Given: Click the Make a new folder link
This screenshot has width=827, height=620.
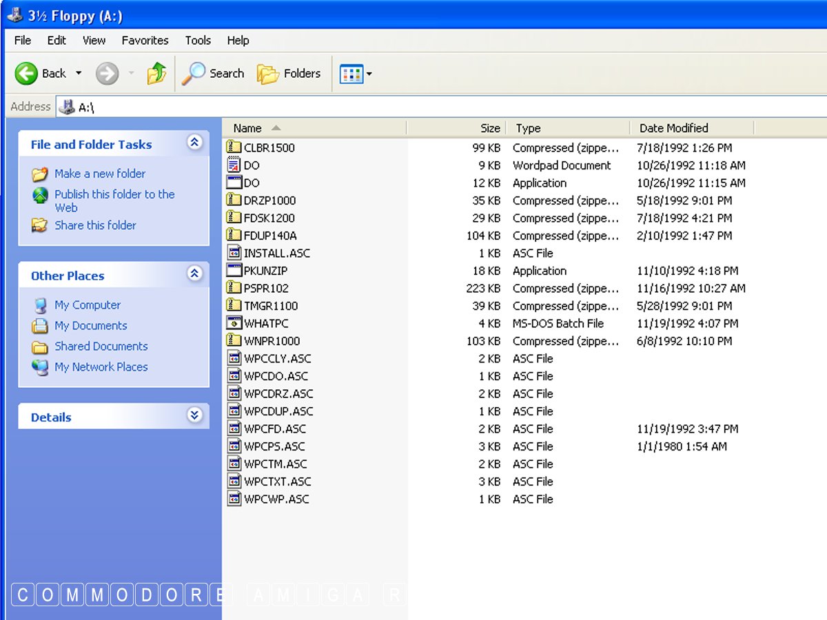Looking at the screenshot, I should (x=100, y=174).
